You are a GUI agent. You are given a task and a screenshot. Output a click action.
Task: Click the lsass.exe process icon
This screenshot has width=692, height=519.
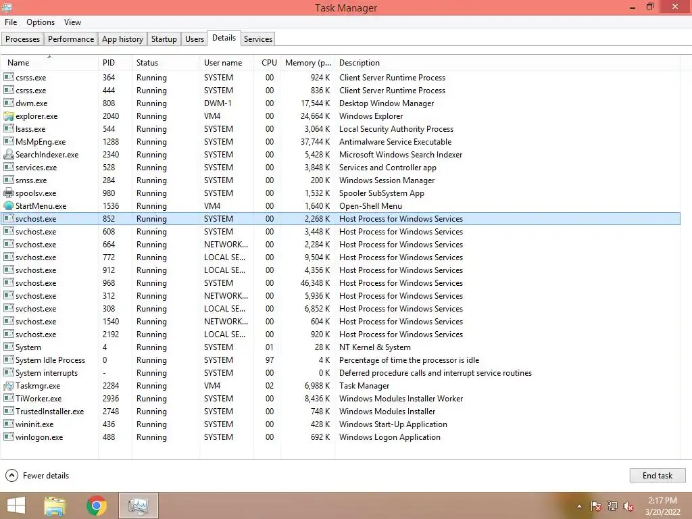(x=8, y=129)
